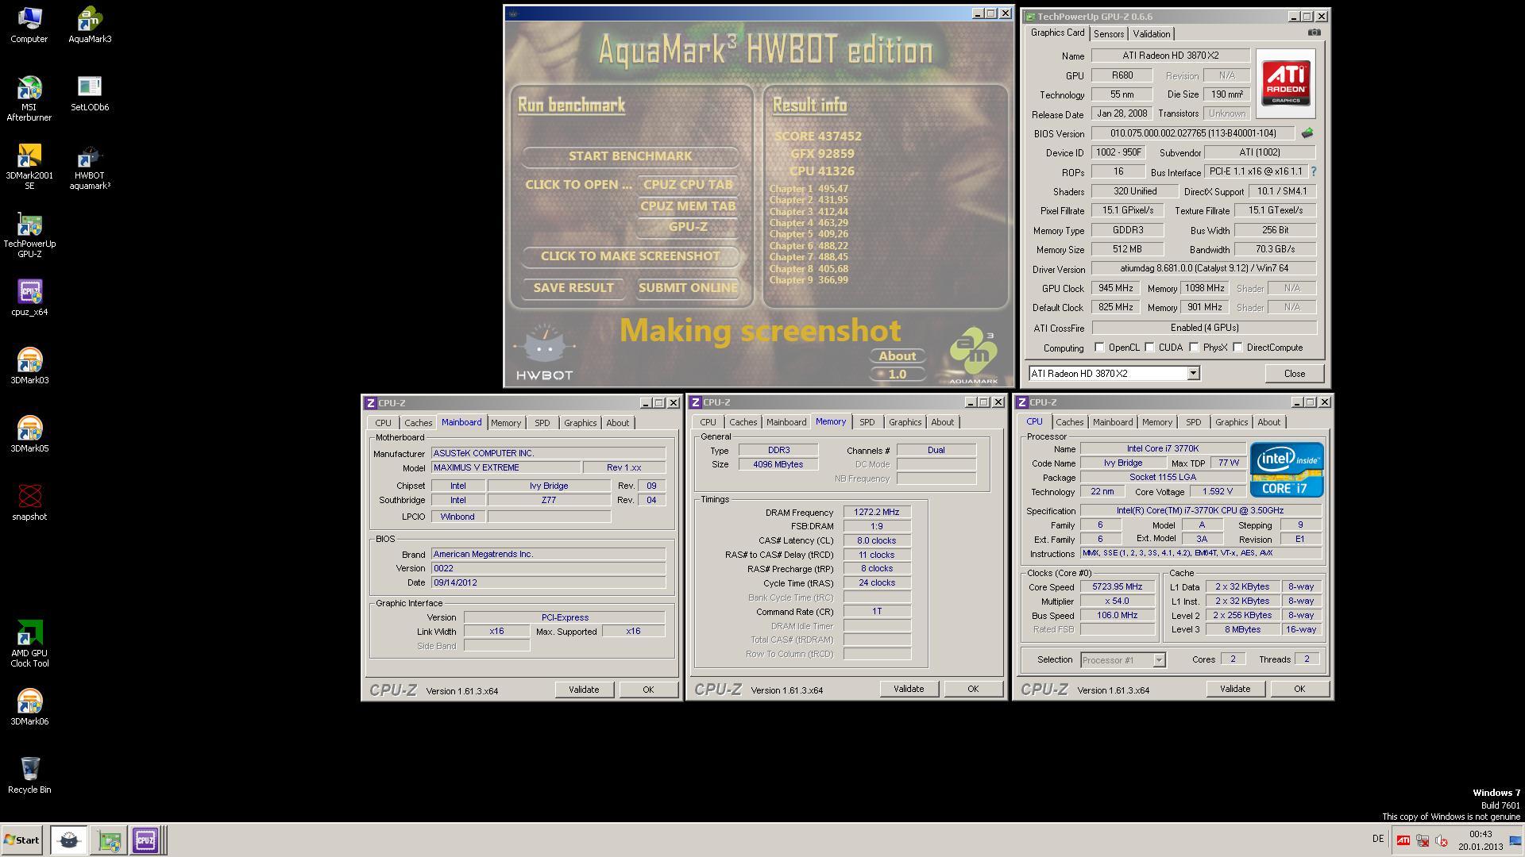This screenshot has height=857, width=1525.
Task: Open Caches tab in Mainboard CPU-Z window
Action: tap(418, 423)
